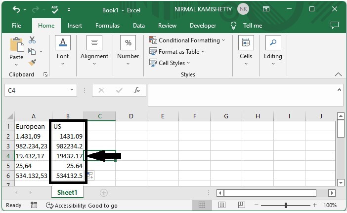This screenshot has height=213, width=347.
Task: Click the Cut scissors icon
Action: pos(32,40)
